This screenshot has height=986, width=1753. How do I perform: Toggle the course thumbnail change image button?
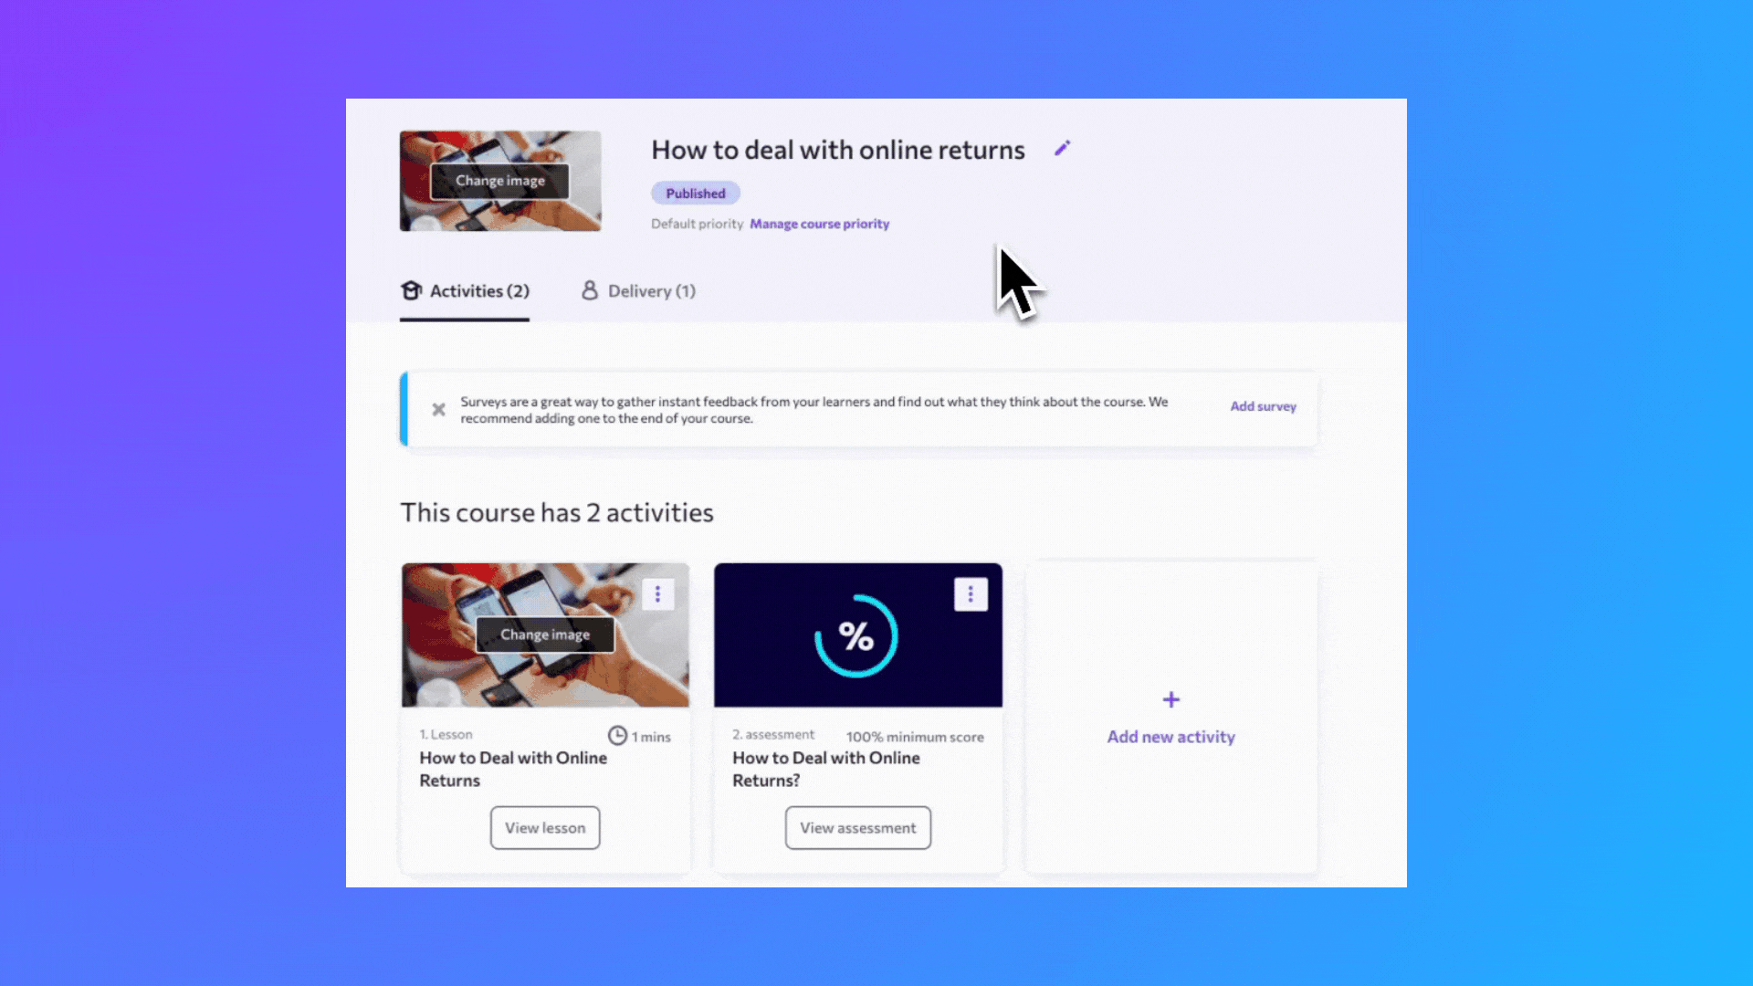point(499,181)
